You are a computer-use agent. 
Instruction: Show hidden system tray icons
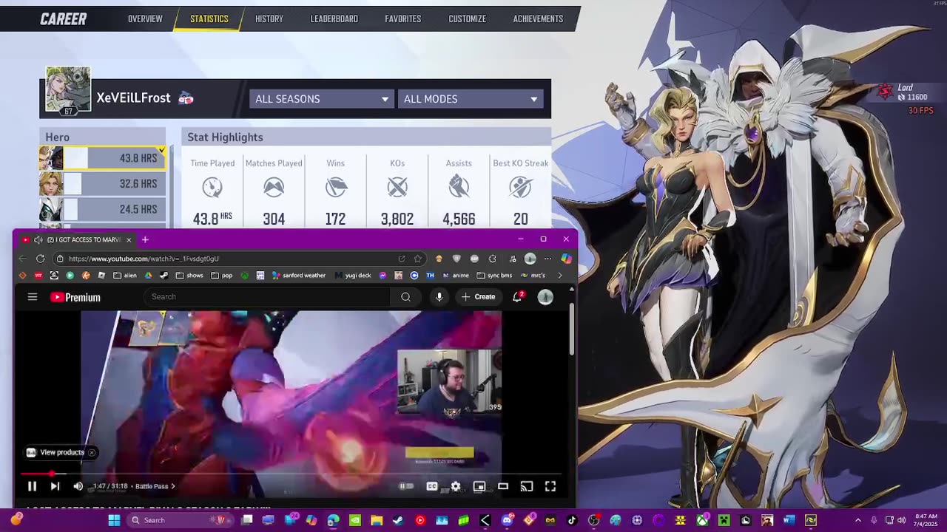tap(858, 520)
